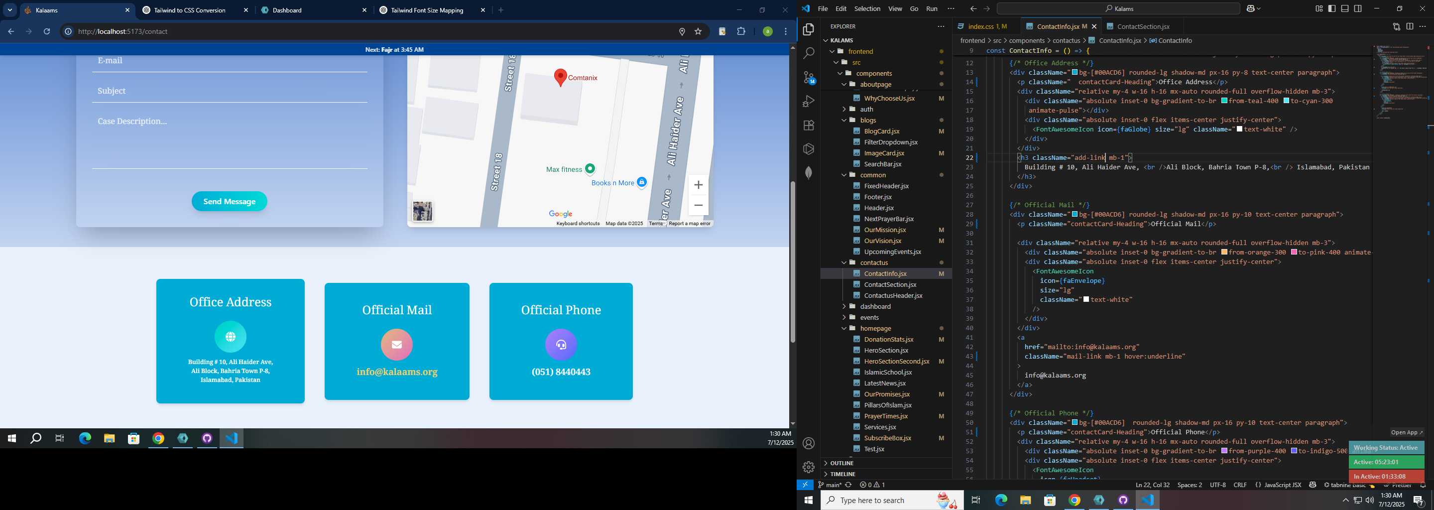Viewport: 1434px width, 510px height.
Task: Click the Copilot icon in title bar
Action: 1251,8
